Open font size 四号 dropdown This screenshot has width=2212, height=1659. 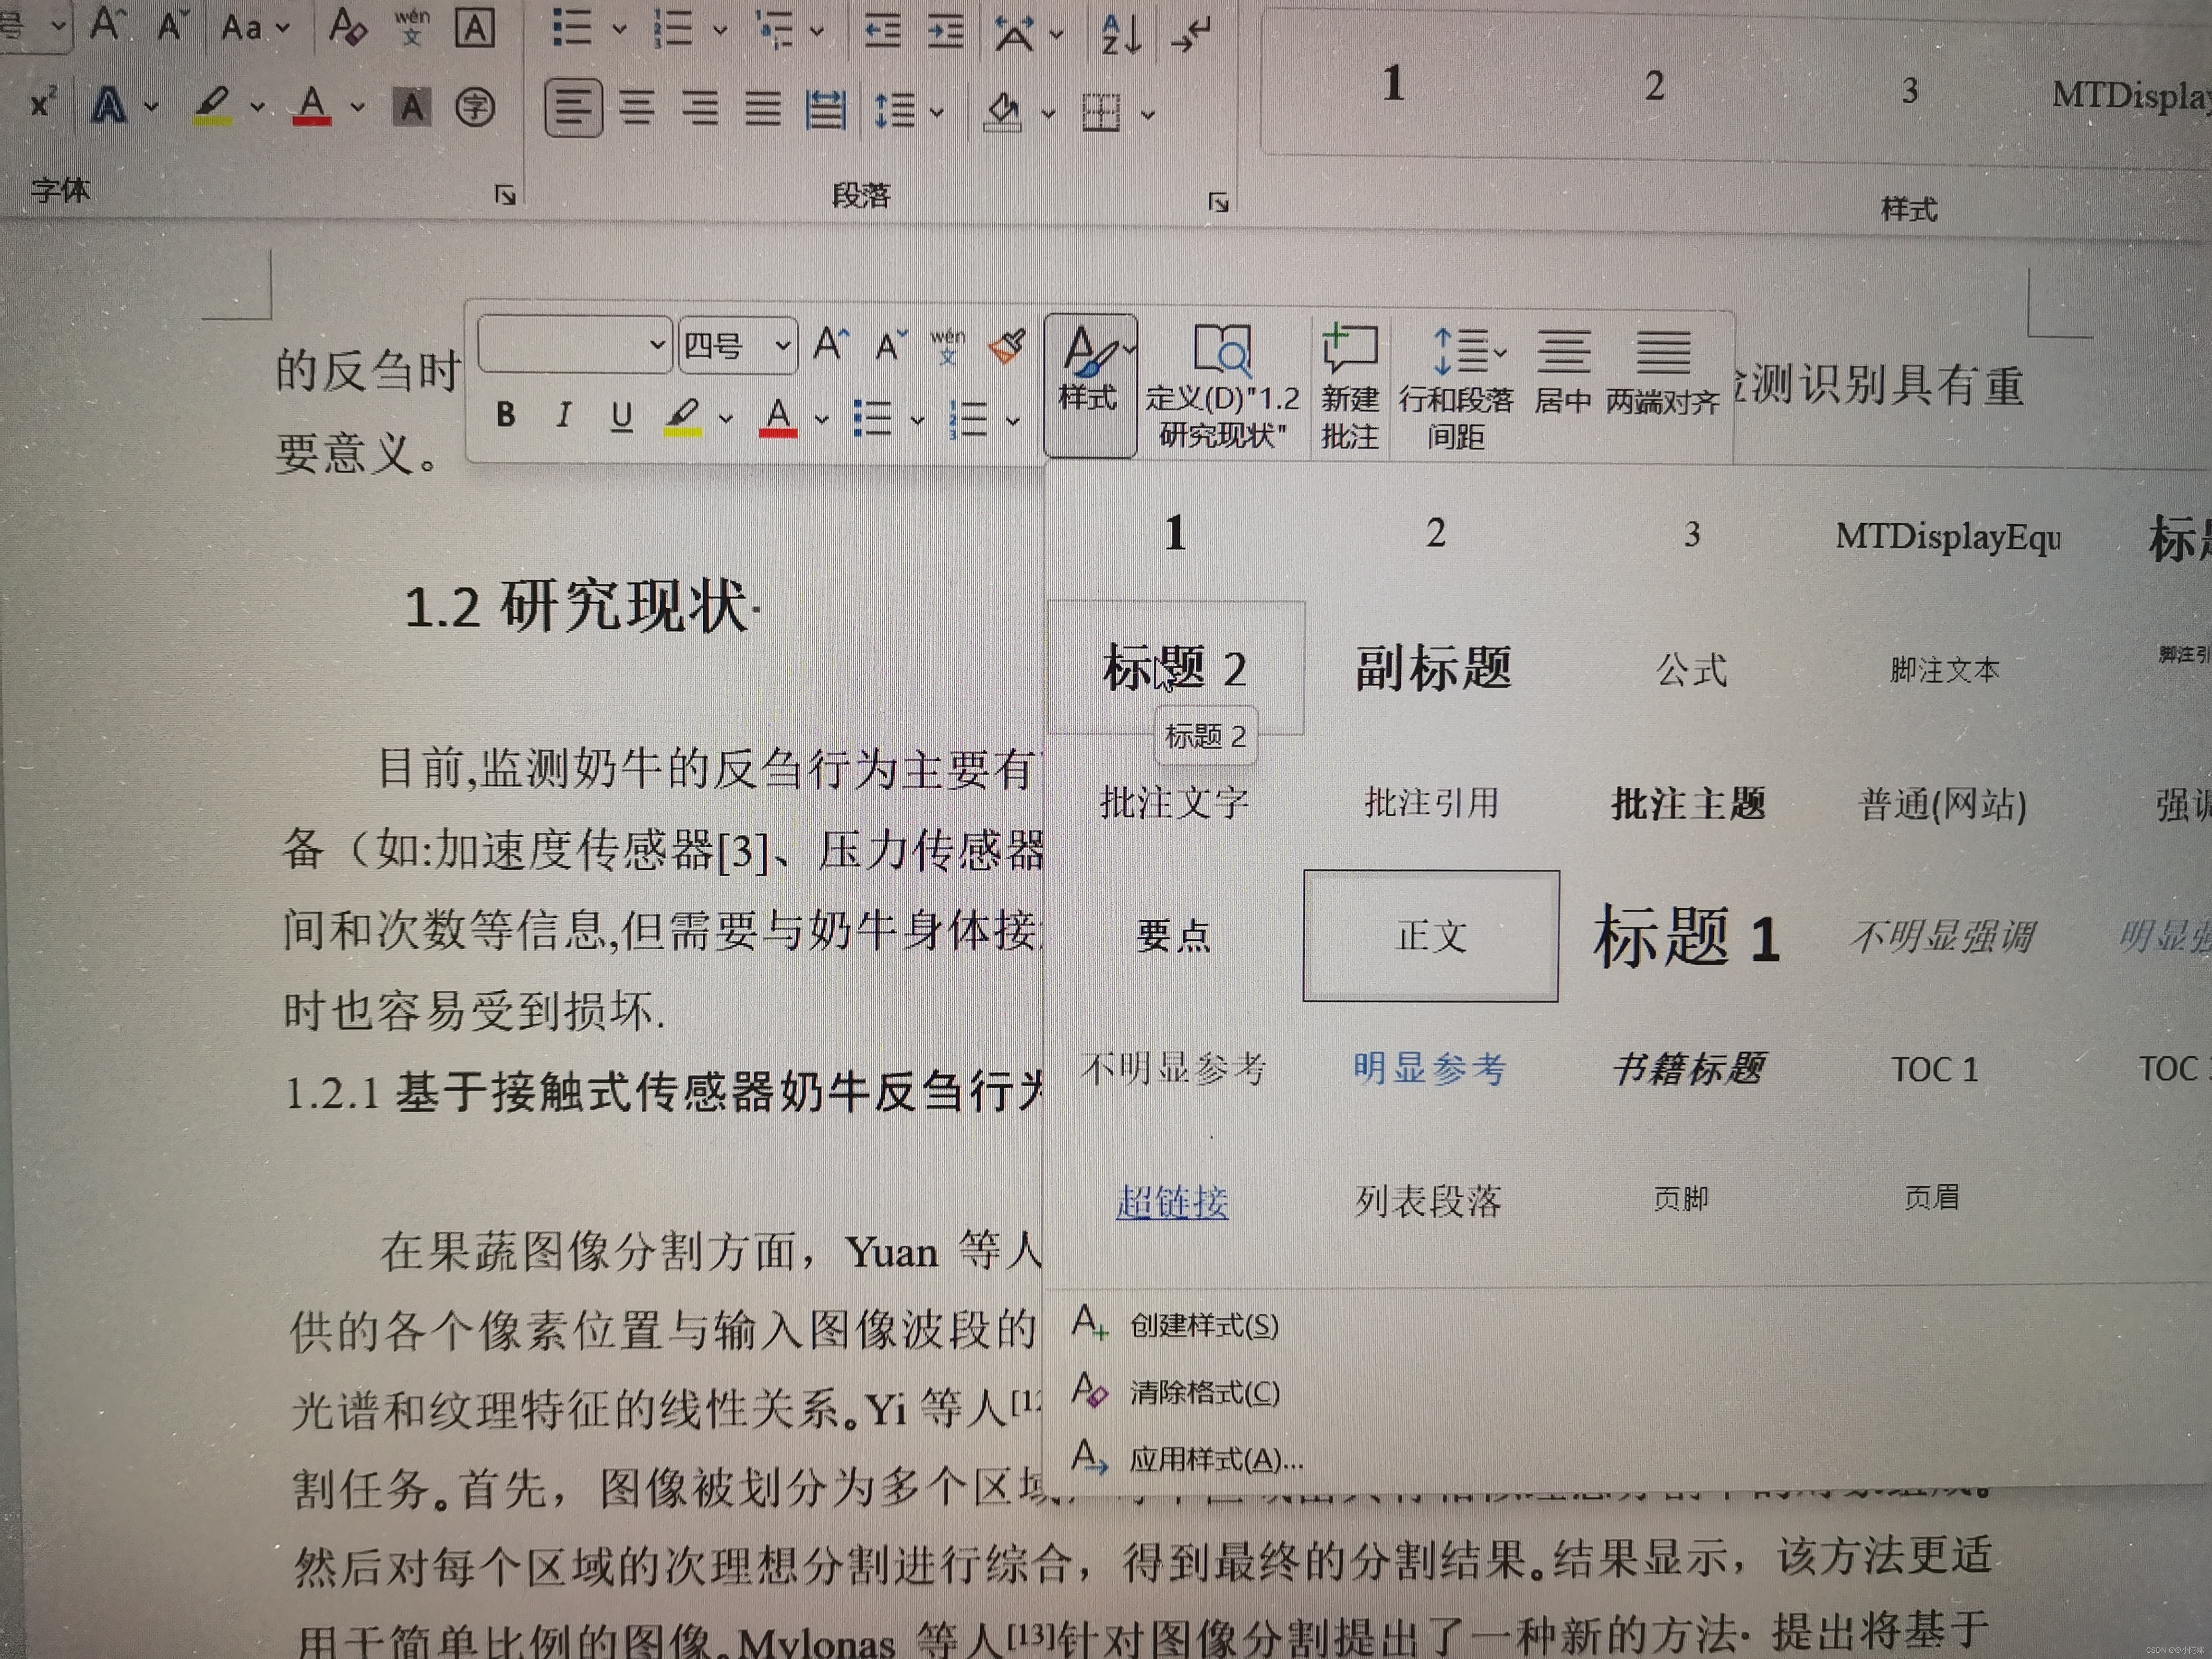[x=783, y=346]
